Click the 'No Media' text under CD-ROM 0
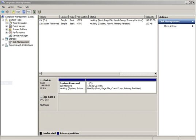This screenshot has height=140, width=196. [x=45, y=105]
